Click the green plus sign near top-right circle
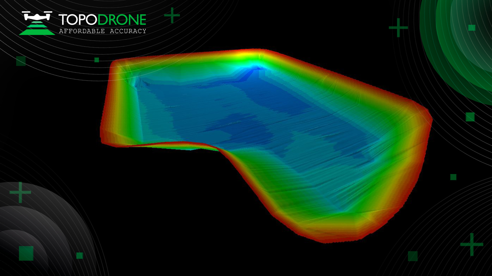The width and height of the screenshot is (492, 276). point(398,27)
